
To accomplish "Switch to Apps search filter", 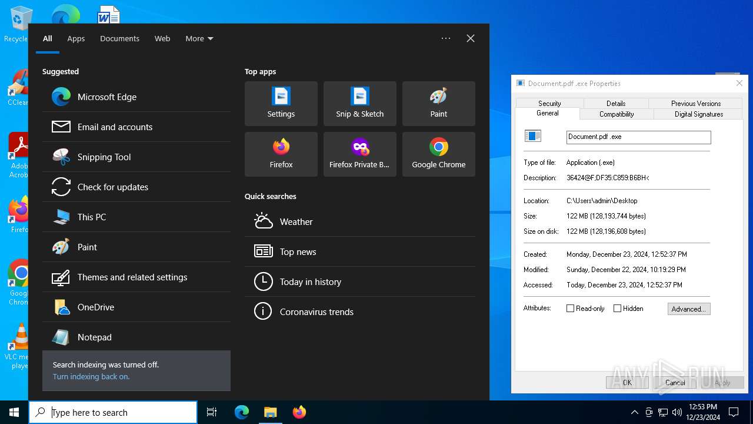I will pos(76,38).
